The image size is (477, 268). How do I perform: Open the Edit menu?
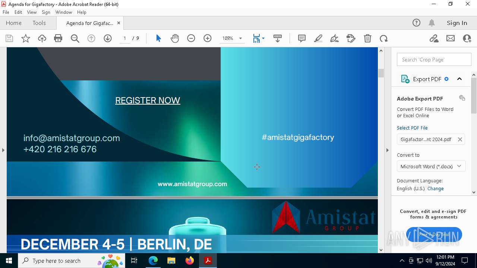[x=18, y=12]
